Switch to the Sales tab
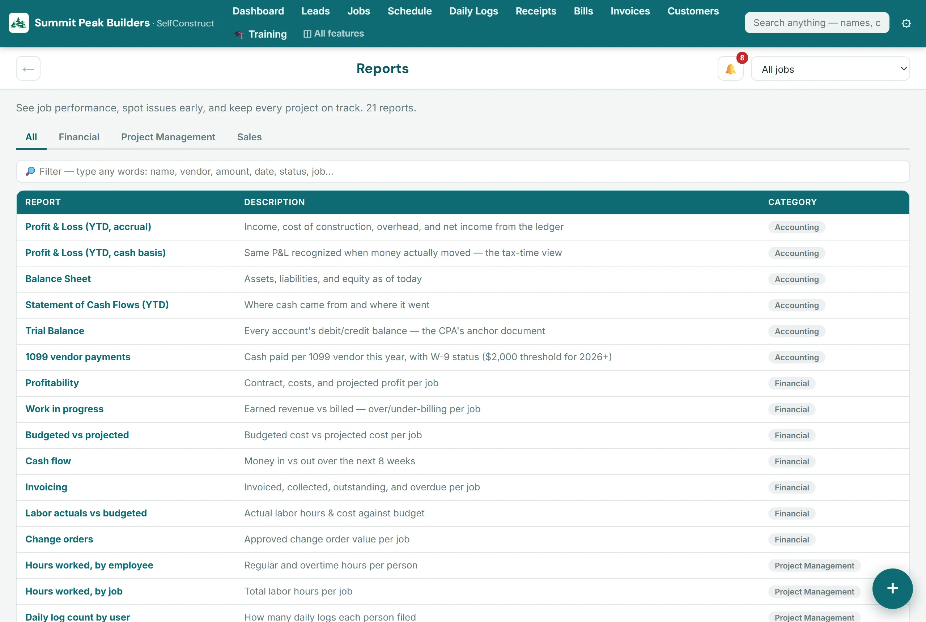Image resolution: width=926 pixels, height=622 pixels. pyautogui.click(x=249, y=137)
